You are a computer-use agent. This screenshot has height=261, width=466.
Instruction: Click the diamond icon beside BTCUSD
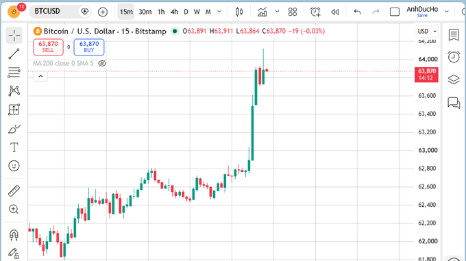85,12
